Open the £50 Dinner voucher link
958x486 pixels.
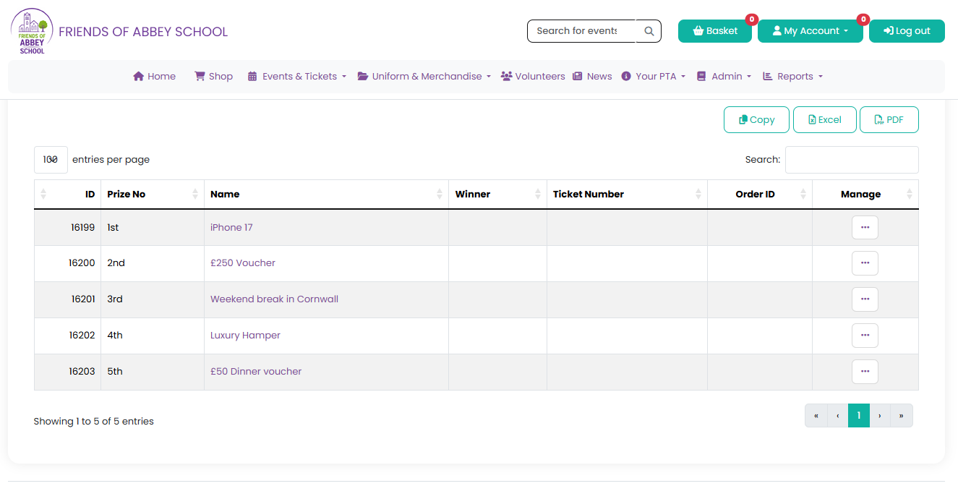click(256, 372)
